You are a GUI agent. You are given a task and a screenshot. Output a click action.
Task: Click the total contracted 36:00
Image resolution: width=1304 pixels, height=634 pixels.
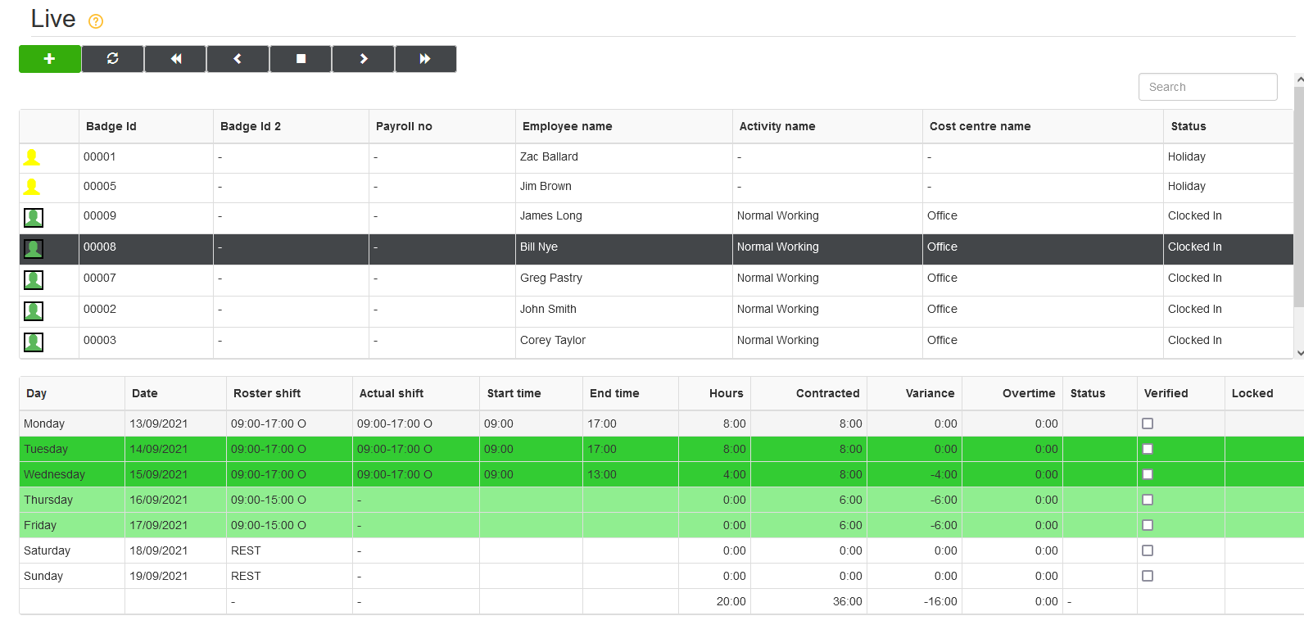coord(848,601)
